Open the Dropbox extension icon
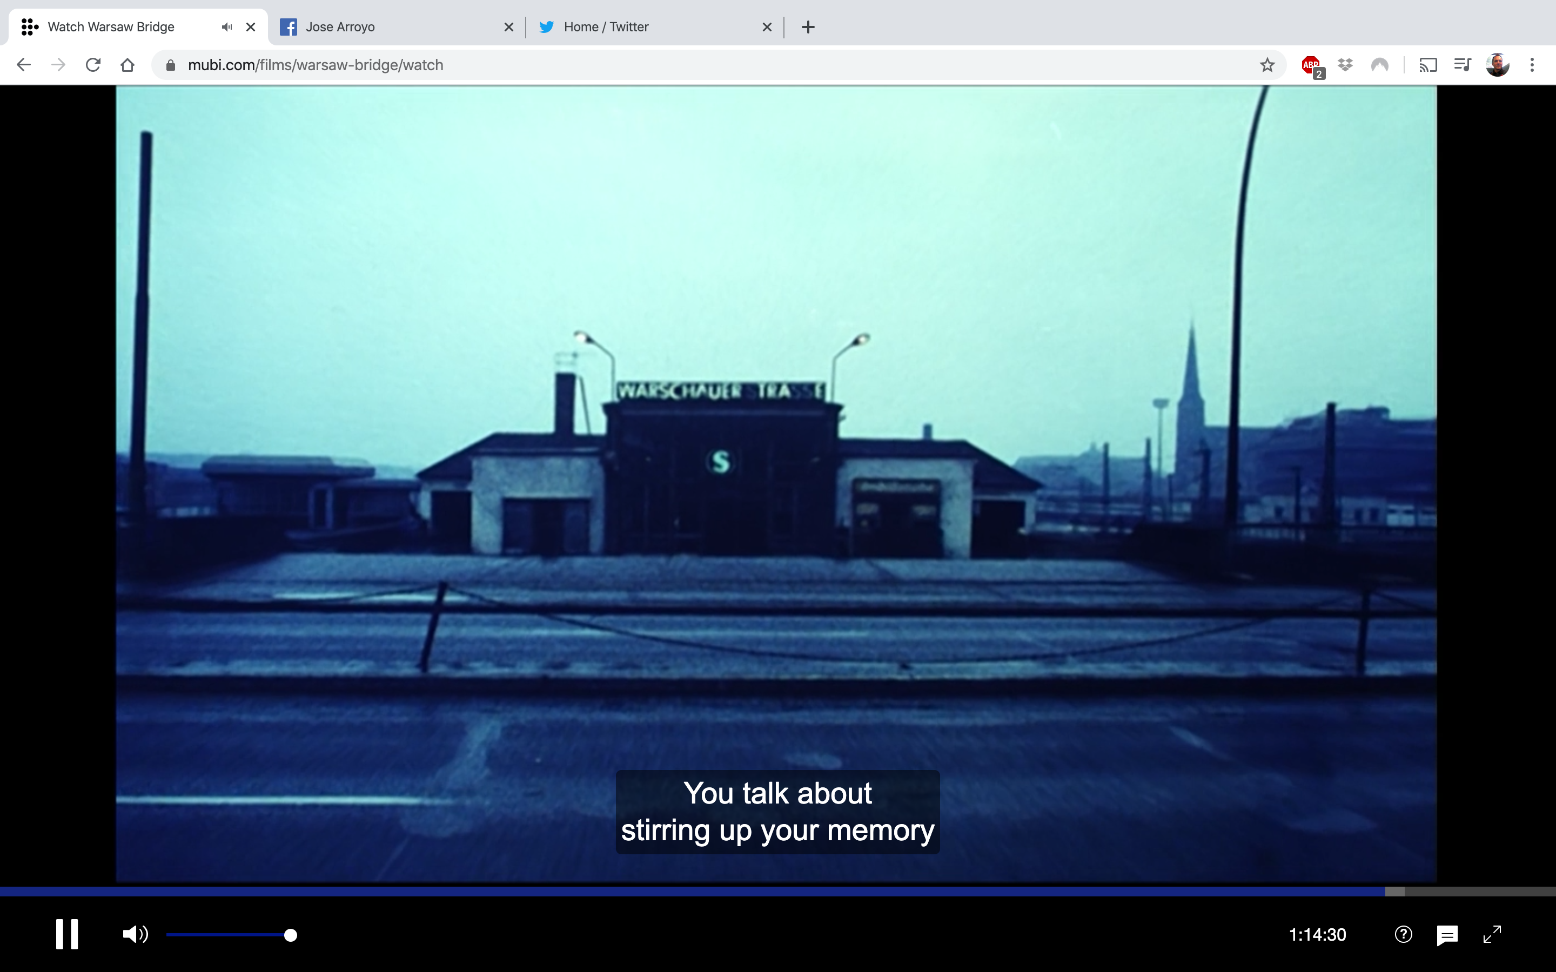Screen dimensions: 1556x972 1345,65
